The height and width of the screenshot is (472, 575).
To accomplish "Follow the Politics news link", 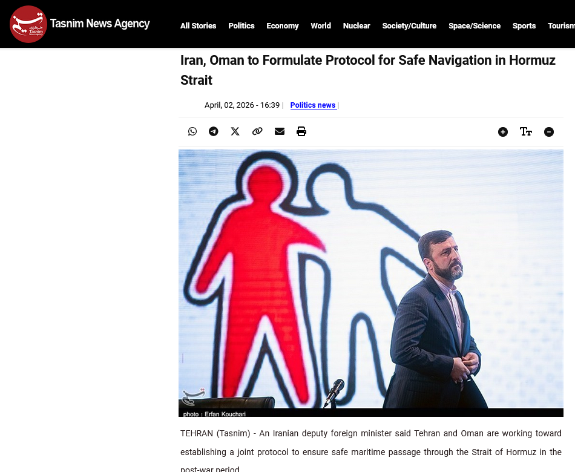I will click(313, 105).
